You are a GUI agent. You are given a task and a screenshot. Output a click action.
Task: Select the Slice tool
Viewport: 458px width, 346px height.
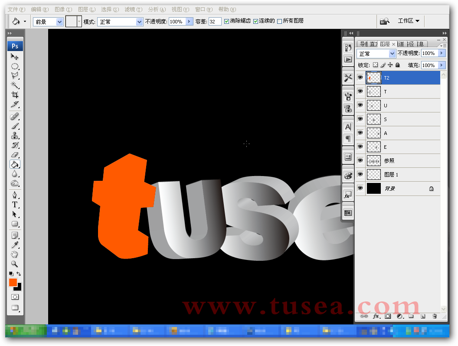point(15,104)
